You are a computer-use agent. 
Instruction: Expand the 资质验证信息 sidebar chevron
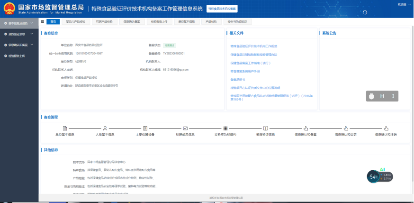click(x=32, y=34)
